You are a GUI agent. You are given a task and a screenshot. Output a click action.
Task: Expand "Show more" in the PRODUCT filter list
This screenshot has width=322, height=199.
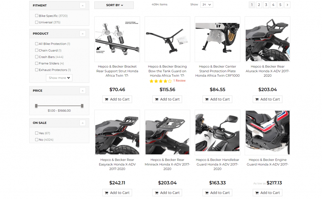pos(59,78)
